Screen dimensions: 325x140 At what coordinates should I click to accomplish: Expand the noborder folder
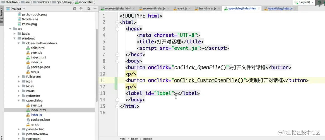click(x=19, y=96)
